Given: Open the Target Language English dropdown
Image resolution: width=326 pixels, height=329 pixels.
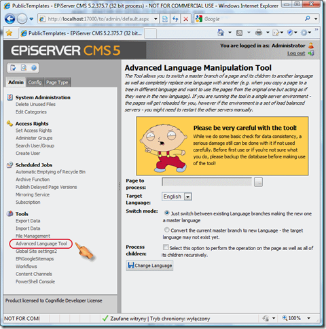Looking at the screenshot, I should (177, 196).
